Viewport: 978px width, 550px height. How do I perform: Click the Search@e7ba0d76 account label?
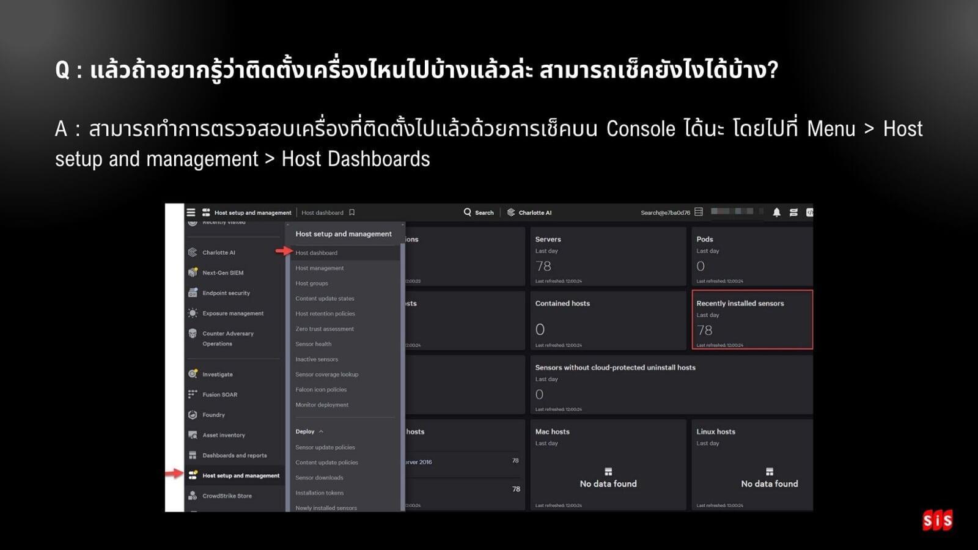[x=665, y=213]
